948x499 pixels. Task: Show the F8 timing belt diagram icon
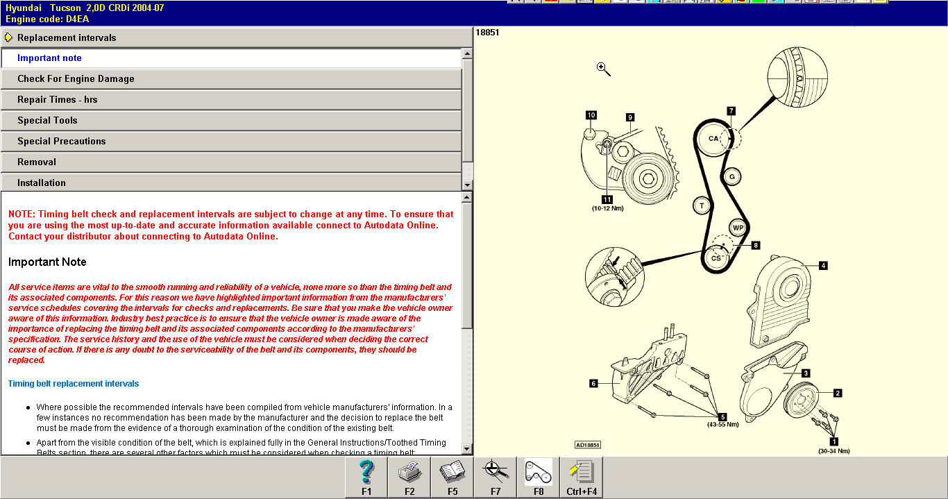coord(539,477)
